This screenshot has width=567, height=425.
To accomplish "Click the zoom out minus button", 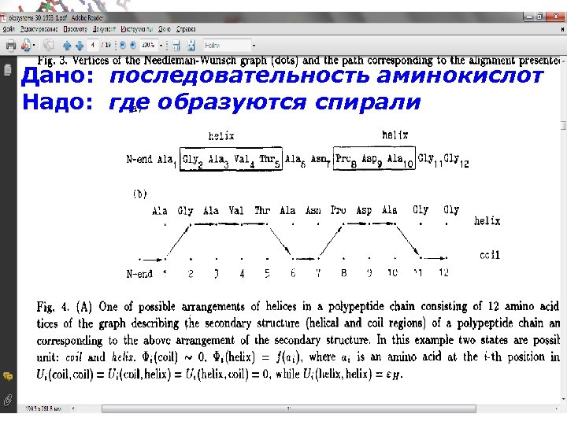I will tap(123, 45).
